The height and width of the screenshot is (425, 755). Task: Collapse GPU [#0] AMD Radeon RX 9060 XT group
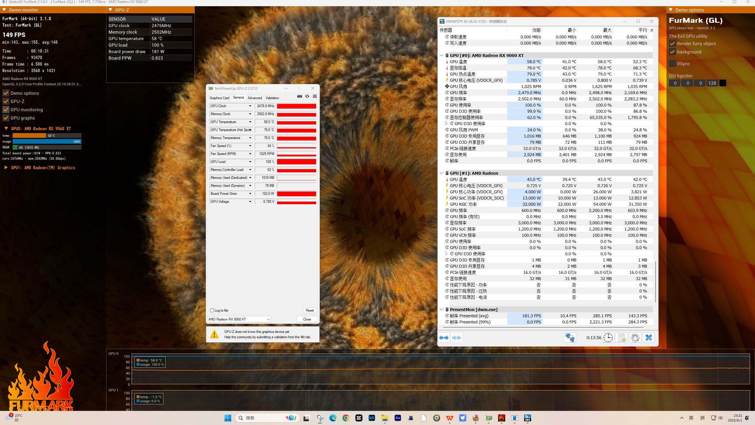point(441,55)
